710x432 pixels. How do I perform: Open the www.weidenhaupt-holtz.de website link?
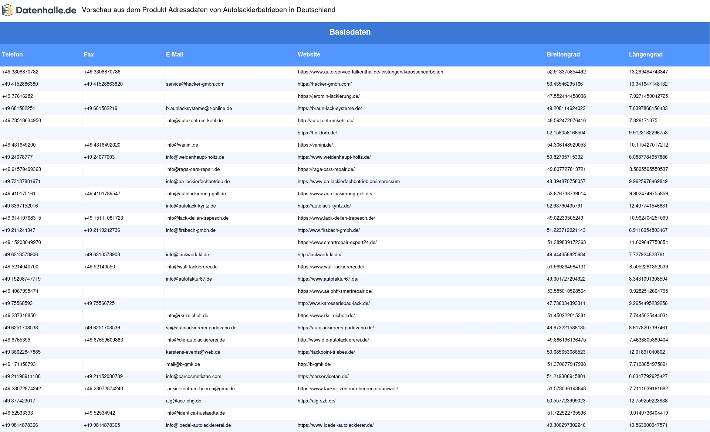click(x=334, y=157)
